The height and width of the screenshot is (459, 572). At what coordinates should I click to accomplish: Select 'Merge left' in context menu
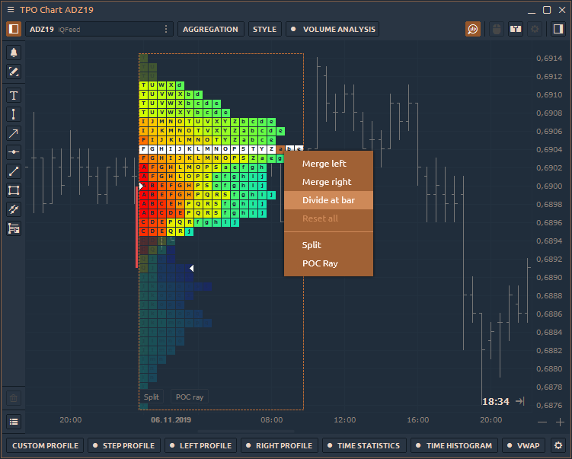[324, 164]
